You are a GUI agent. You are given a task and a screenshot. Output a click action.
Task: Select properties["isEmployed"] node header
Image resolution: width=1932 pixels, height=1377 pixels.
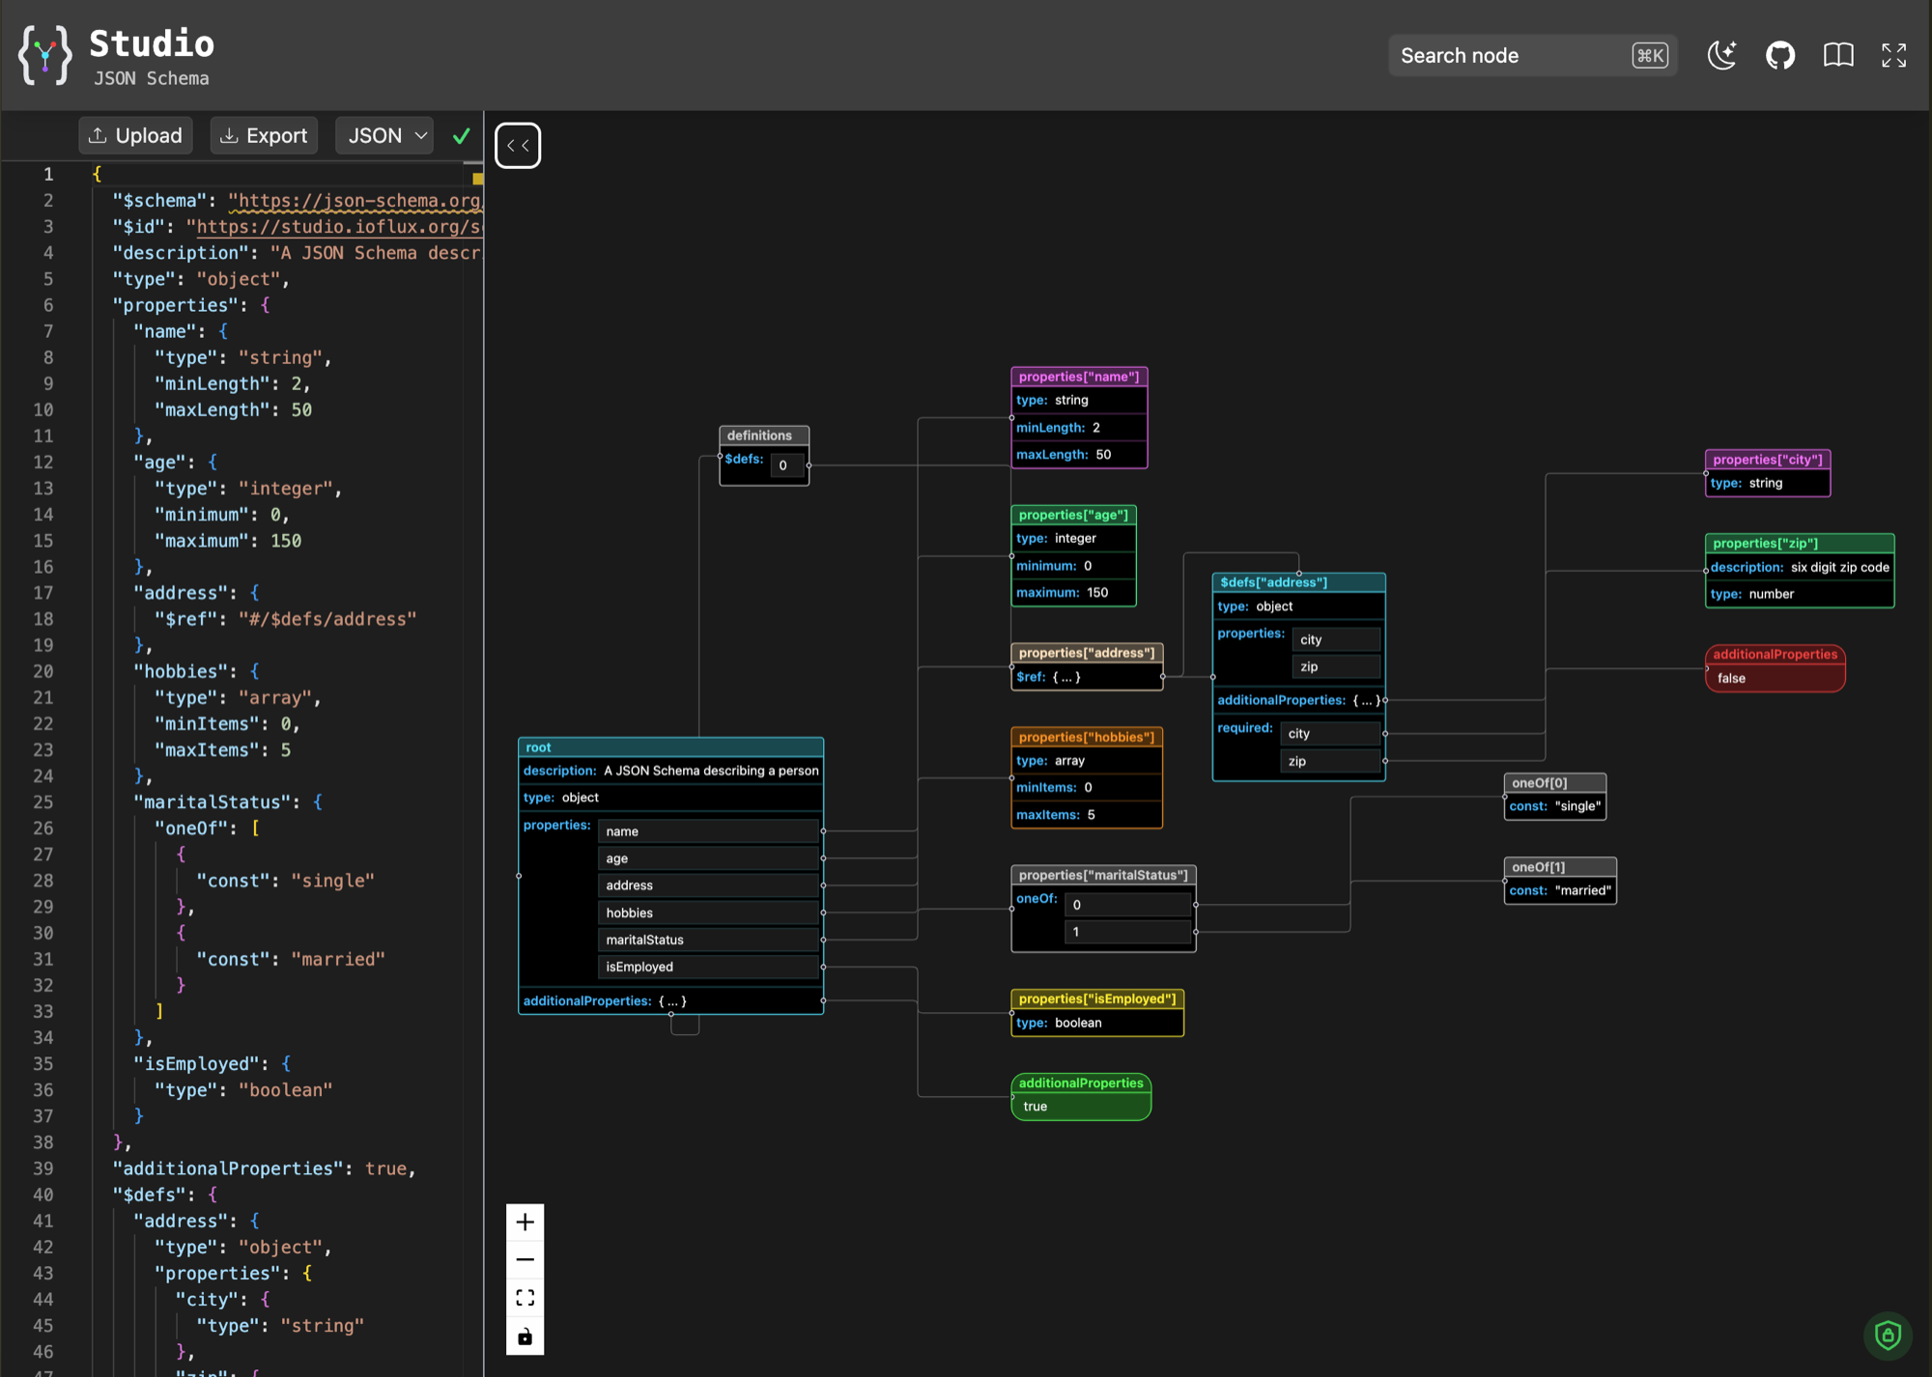point(1097,998)
